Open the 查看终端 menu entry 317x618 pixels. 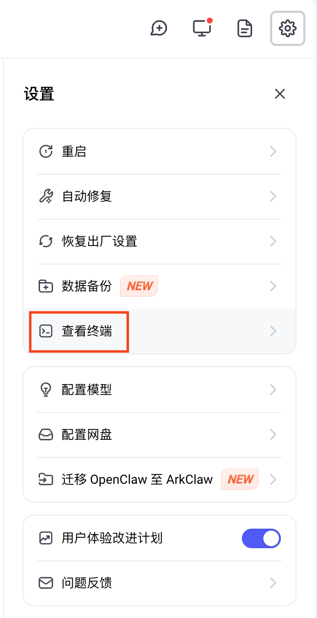click(87, 331)
